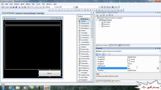Select ComboBox control in Toolbox
Image resolution: width=161 pixels, height=90 pixels.
coord(84,40)
